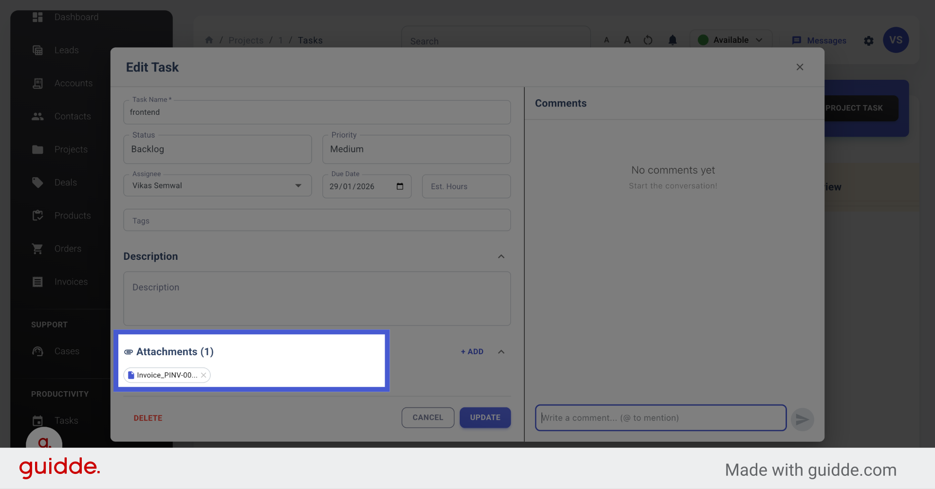The image size is (935, 489).
Task: Collapse the Description section chevron
Action: tap(501, 256)
